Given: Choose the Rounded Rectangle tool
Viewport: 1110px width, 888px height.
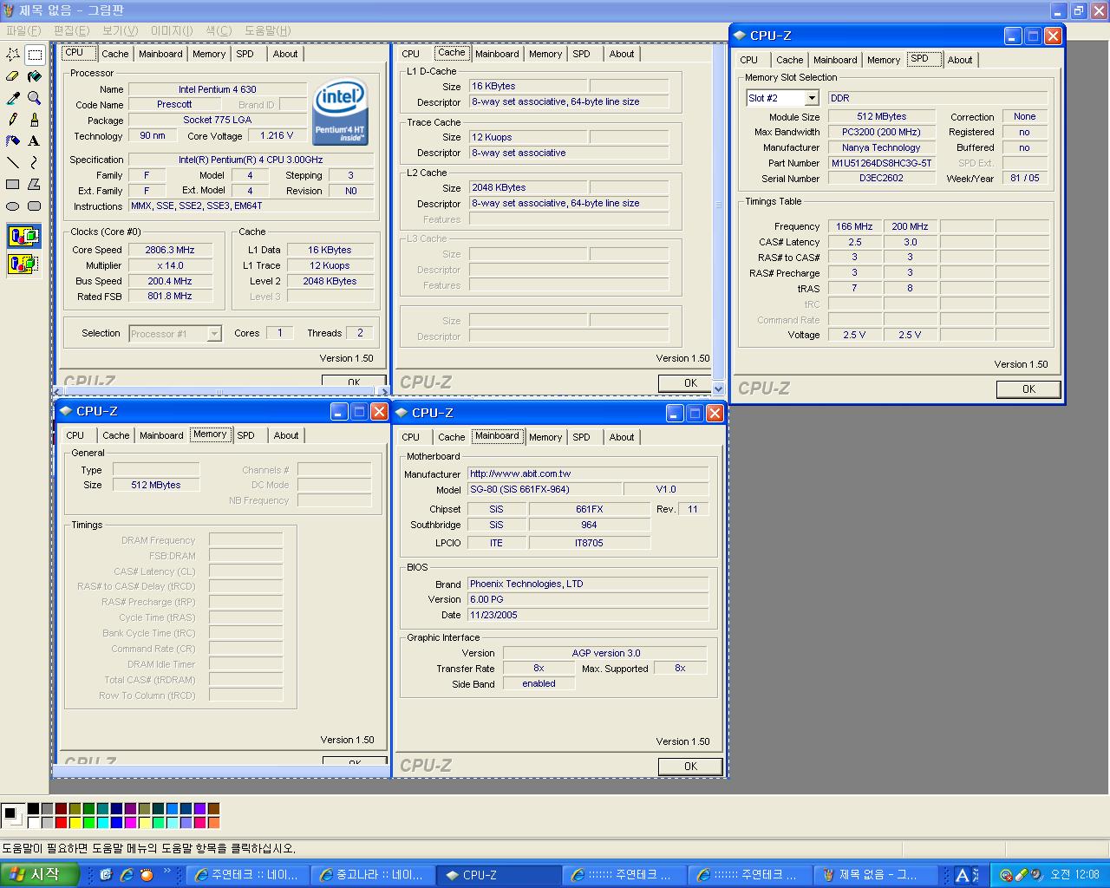Looking at the screenshot, I should 35,206.
